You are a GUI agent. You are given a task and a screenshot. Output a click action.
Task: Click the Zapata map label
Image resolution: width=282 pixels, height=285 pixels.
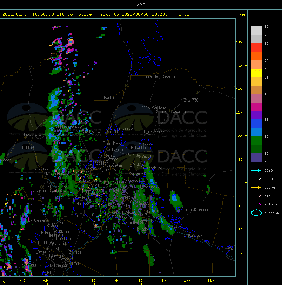(x=75, y=252)
